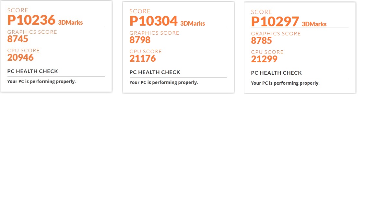Screen dimensions: 389x222
Task: Click 3DMarks label beside P10236
Action: 70,23
